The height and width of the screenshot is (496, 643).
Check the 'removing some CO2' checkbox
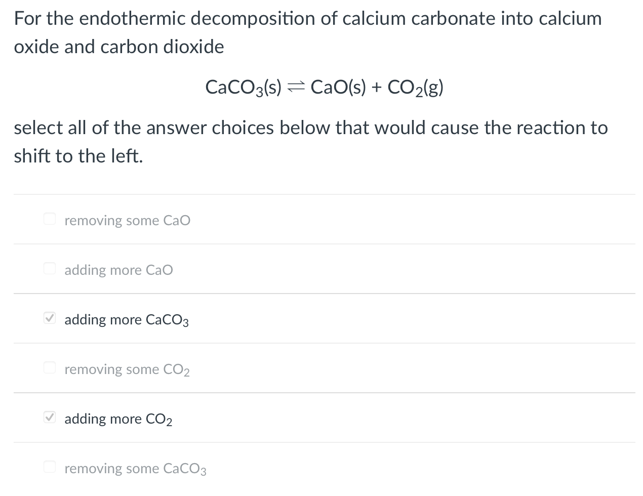(x=49, y=367)
